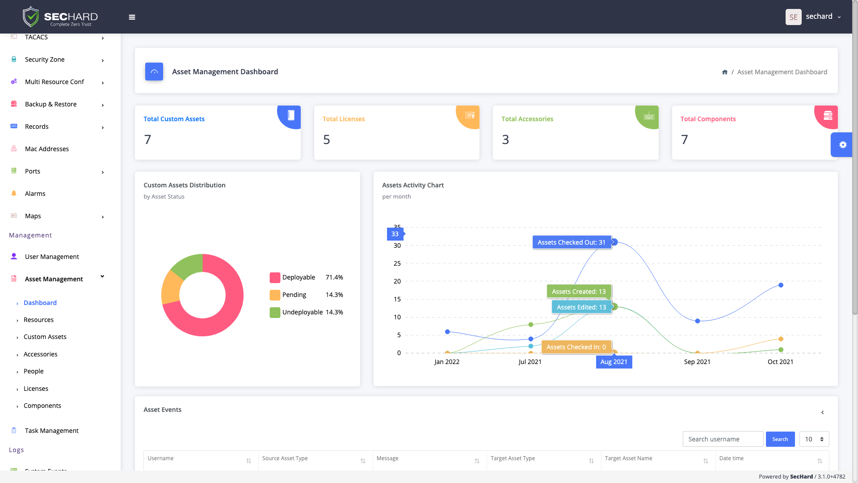Click the blue Search button
This screenshot has width=858, height=483.
pos(780,439)
